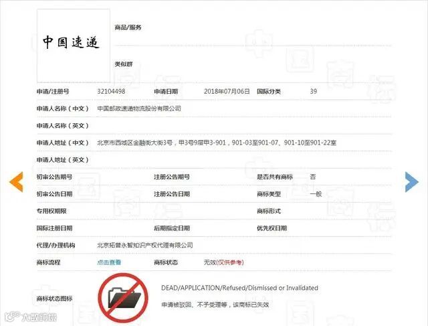The height and width of the screenshot is (326, 428).
Task: Click the 商标状态 label
Action: (x=166, y=262)
